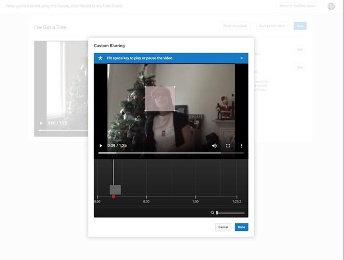
Task: Cancel the custom blurring edit
Action: coord(223,227)
